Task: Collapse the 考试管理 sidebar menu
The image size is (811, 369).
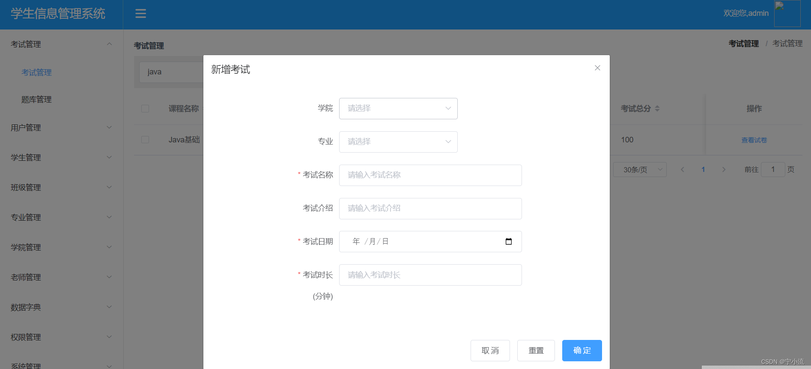Action: (61, 44)
